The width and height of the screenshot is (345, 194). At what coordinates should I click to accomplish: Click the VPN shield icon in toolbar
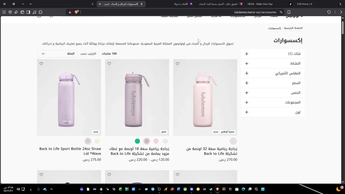(10, 12)
